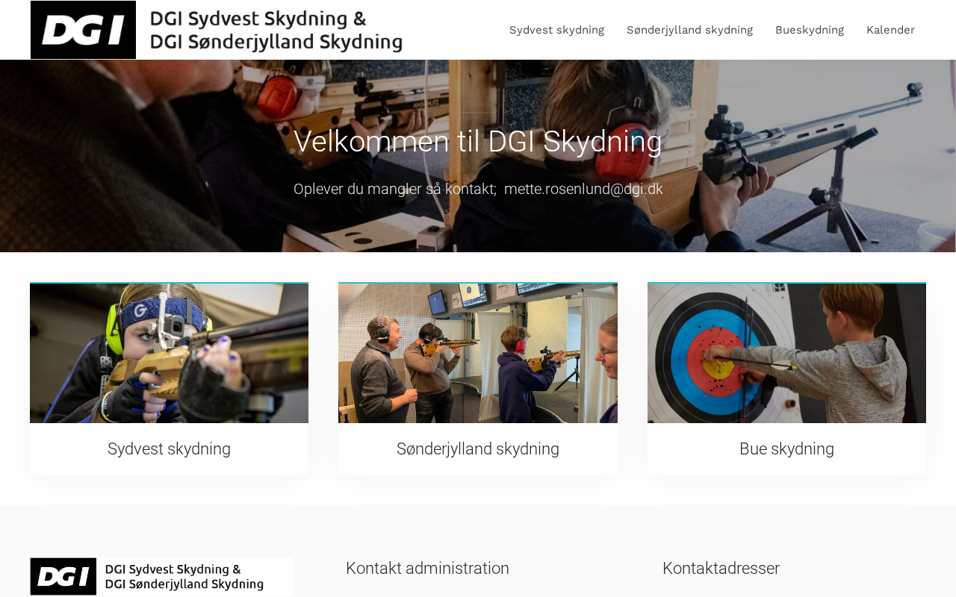This screenshot has width=956, height=597.
Task: Open the Sydvest skydning menu item
Action: (556, 30)
